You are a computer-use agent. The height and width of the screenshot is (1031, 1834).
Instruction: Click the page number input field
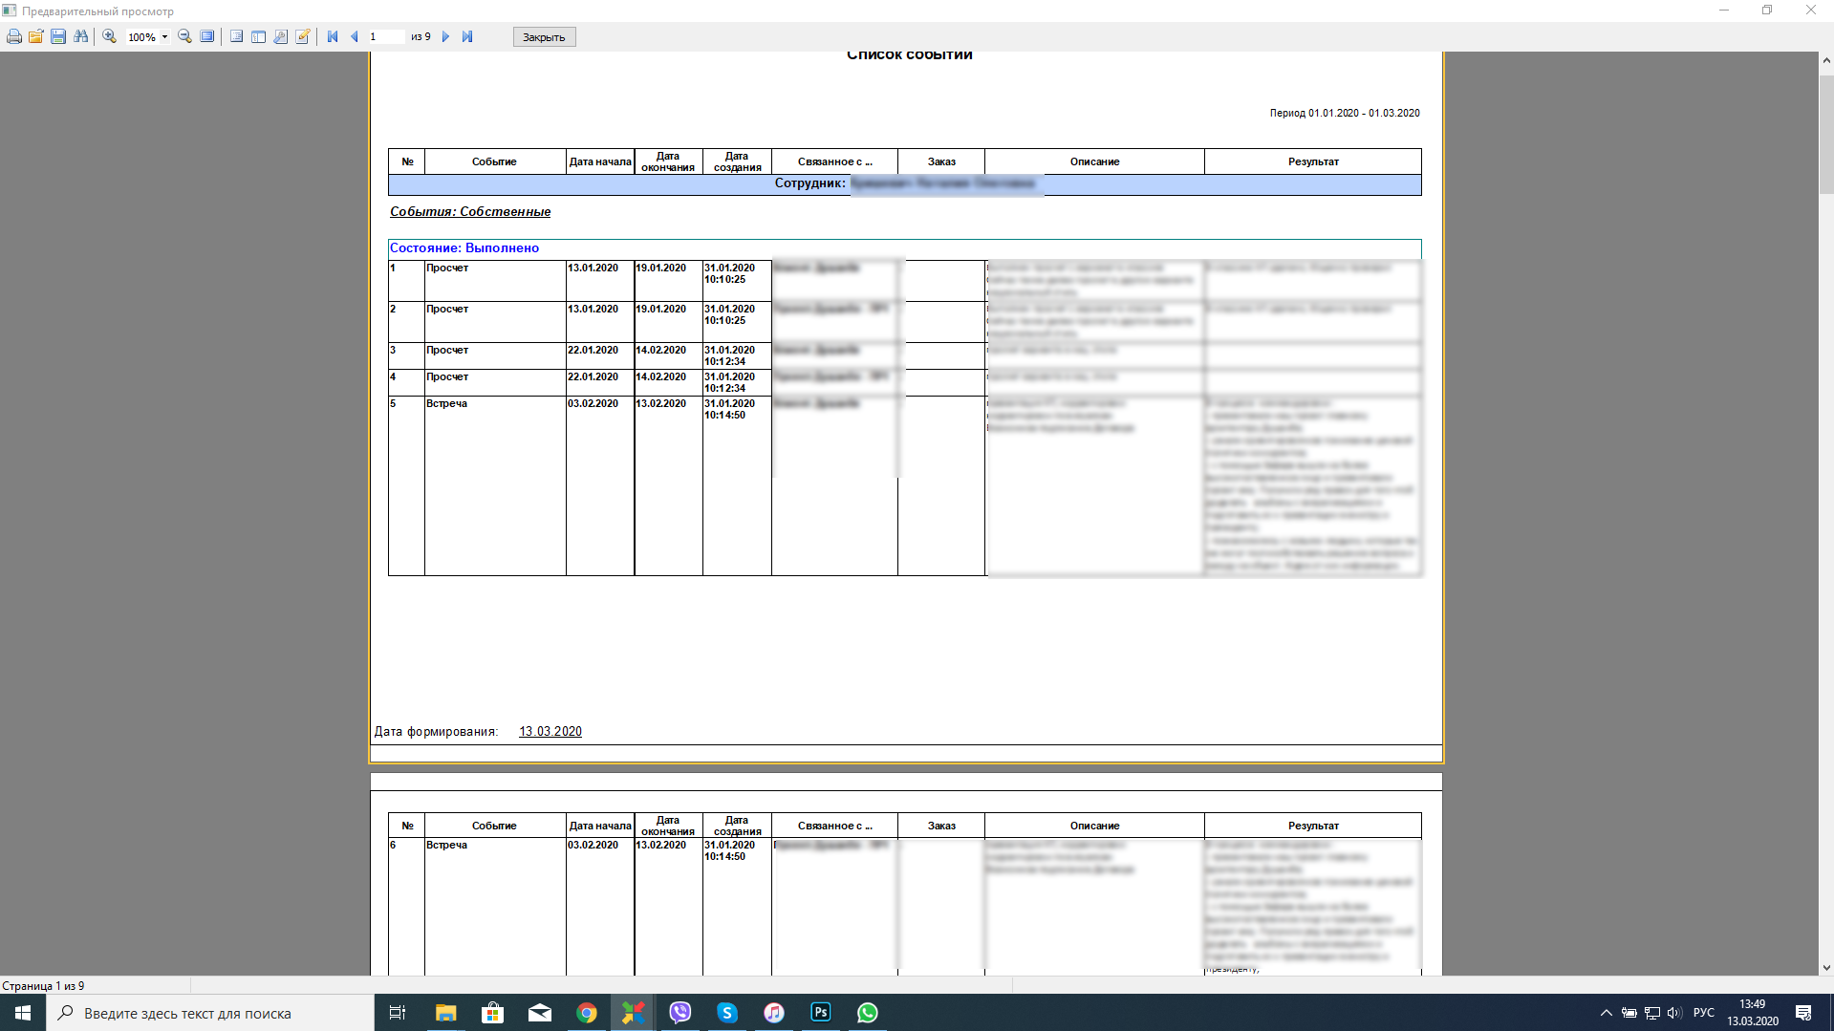pos(387,36)
